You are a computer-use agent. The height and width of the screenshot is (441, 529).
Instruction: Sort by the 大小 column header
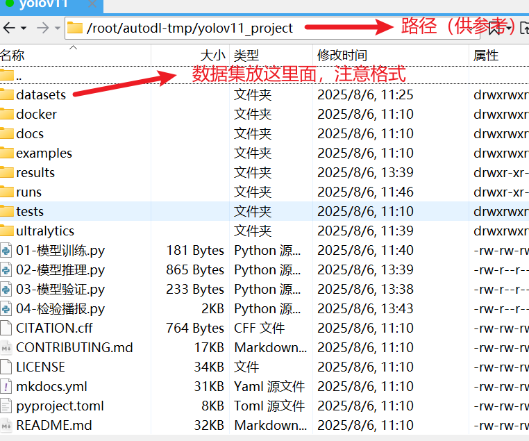(x=212, y=56)
